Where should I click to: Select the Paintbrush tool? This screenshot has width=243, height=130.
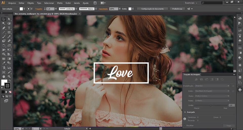coord(4,36)
